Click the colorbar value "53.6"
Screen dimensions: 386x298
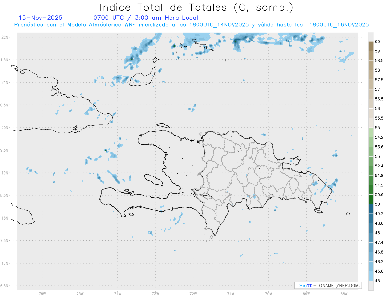[380, 147]
